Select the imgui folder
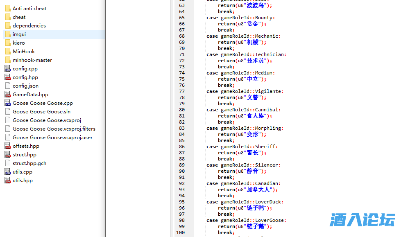 [19, 34]
